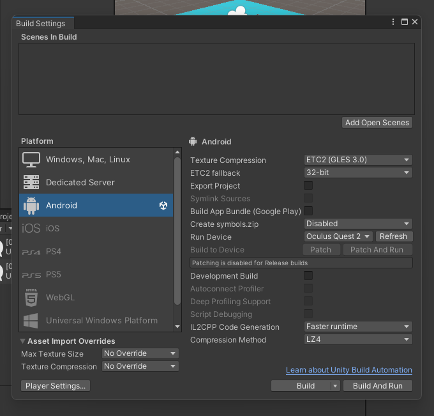Click the Build And Run button

coord(378,386)
